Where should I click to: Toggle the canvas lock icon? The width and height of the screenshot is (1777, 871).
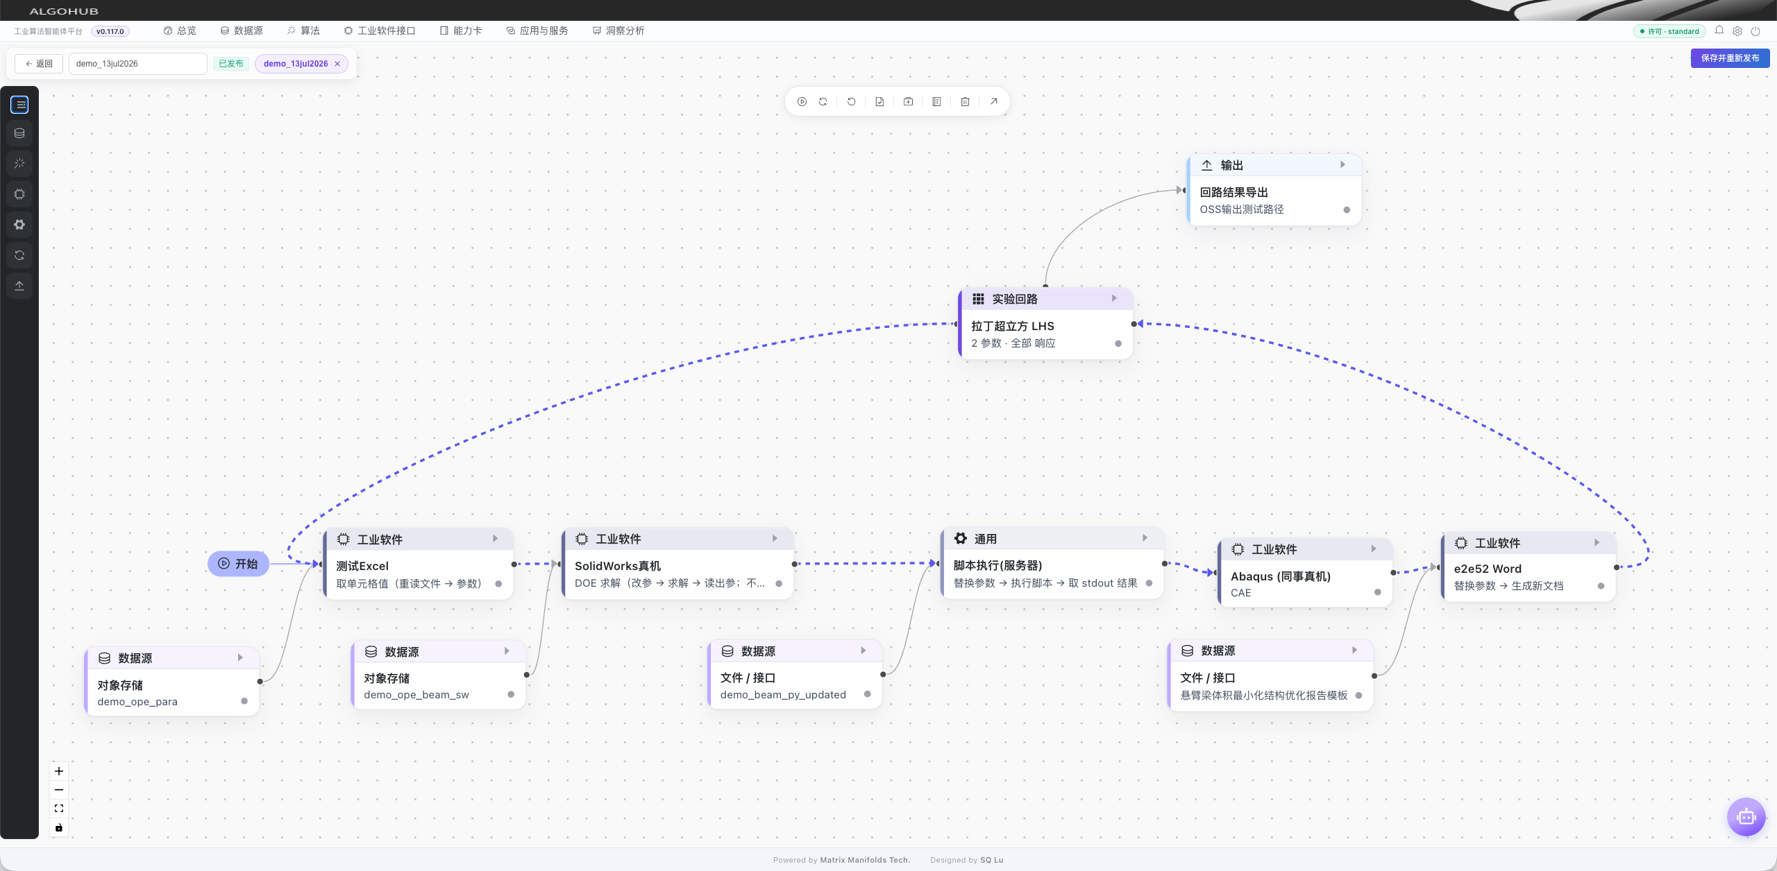(x=59, y=827)
